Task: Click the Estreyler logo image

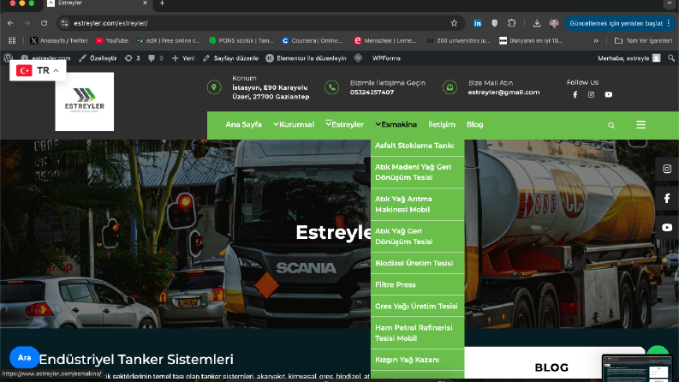Action: coord(85,101)
